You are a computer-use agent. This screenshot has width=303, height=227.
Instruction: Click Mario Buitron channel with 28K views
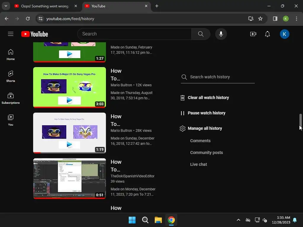[x=121, y=130]
